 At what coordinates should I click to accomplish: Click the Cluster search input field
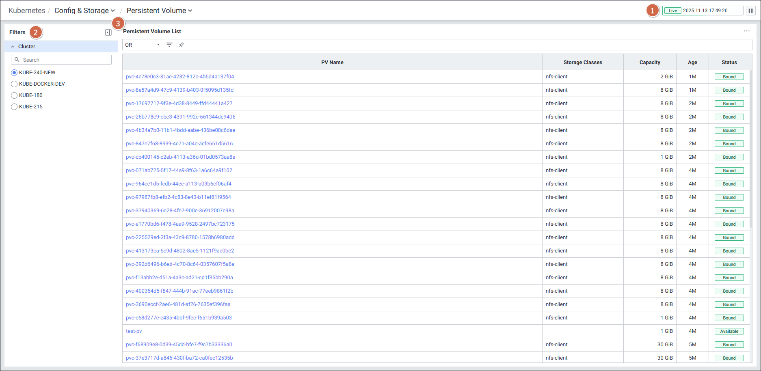click(x=65, y=60)
